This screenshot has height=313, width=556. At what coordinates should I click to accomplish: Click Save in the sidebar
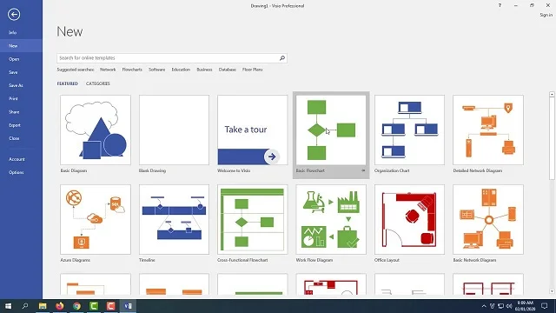point(21,72)
